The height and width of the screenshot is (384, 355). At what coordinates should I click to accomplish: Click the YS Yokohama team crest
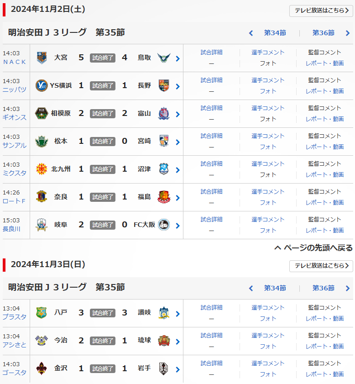point(42,86)
